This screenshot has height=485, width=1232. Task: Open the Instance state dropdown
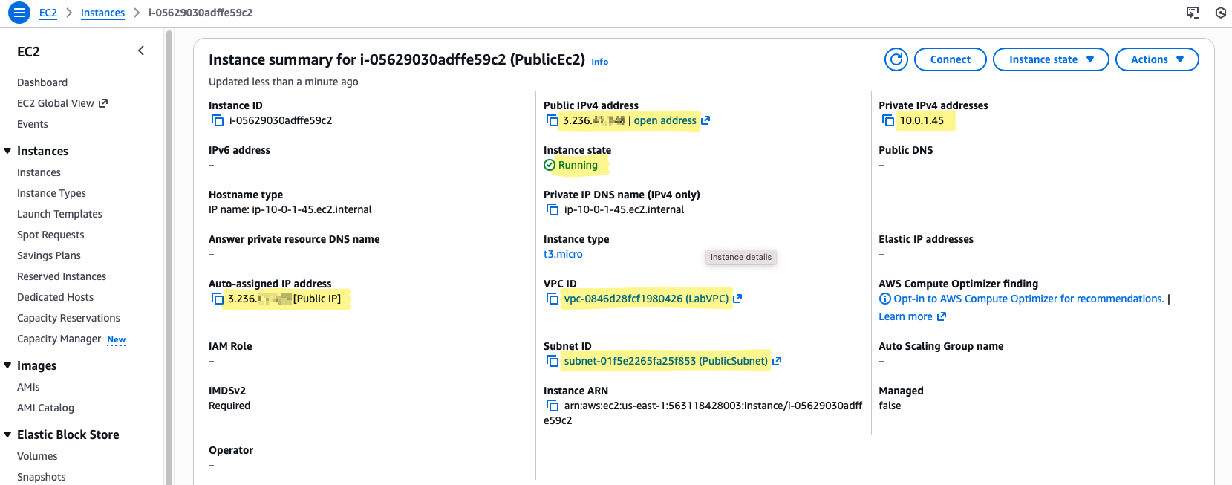pyautogui.click(x=1051, y=59)
